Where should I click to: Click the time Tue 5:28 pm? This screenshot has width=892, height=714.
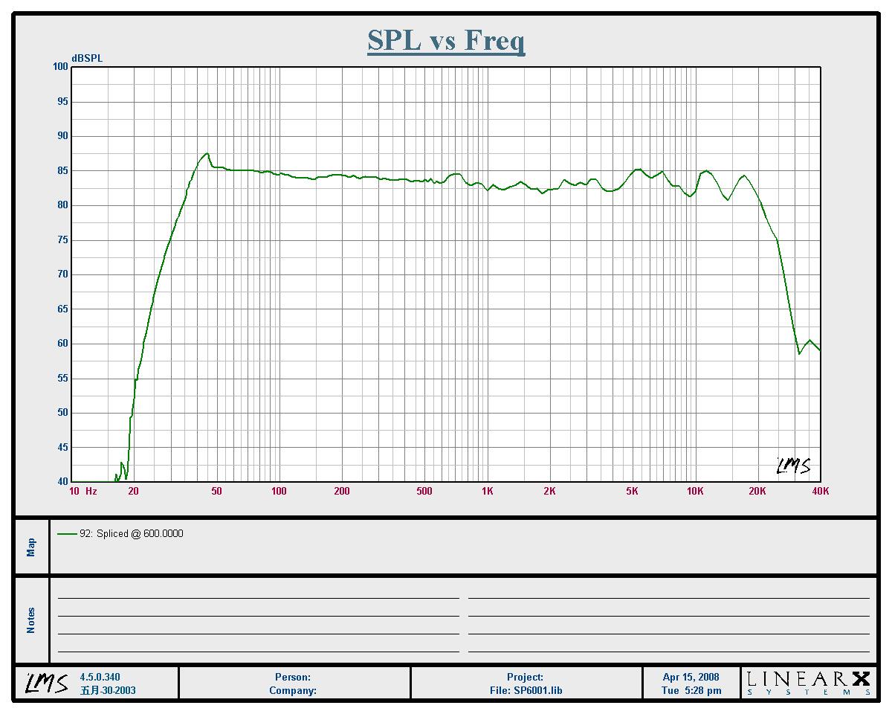(x=691, y=691)
